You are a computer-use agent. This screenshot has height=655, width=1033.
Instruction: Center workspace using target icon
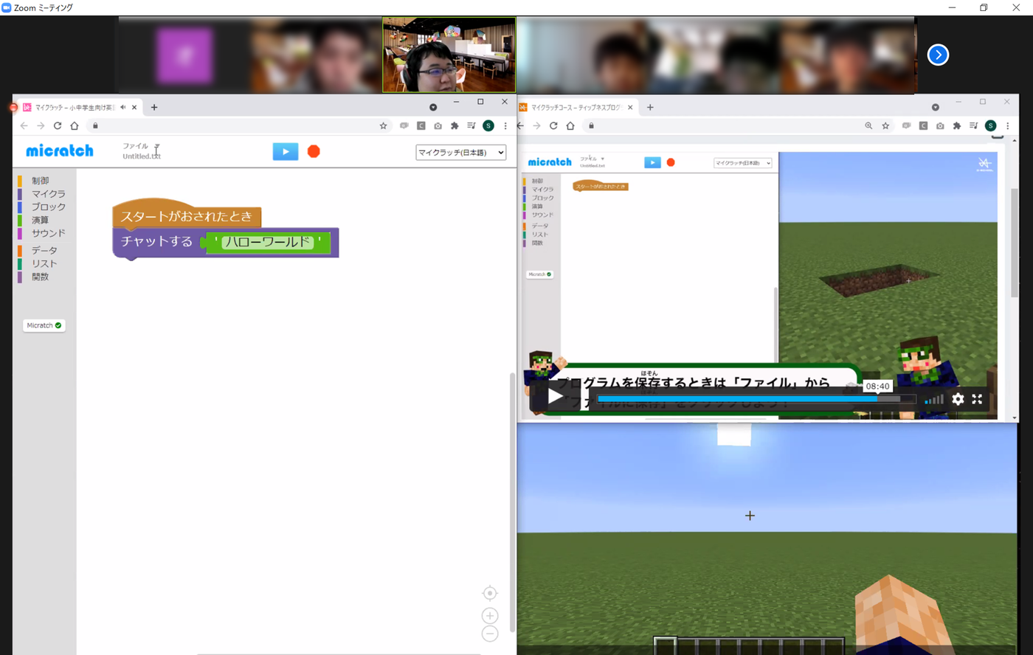[x=490, y=593]
